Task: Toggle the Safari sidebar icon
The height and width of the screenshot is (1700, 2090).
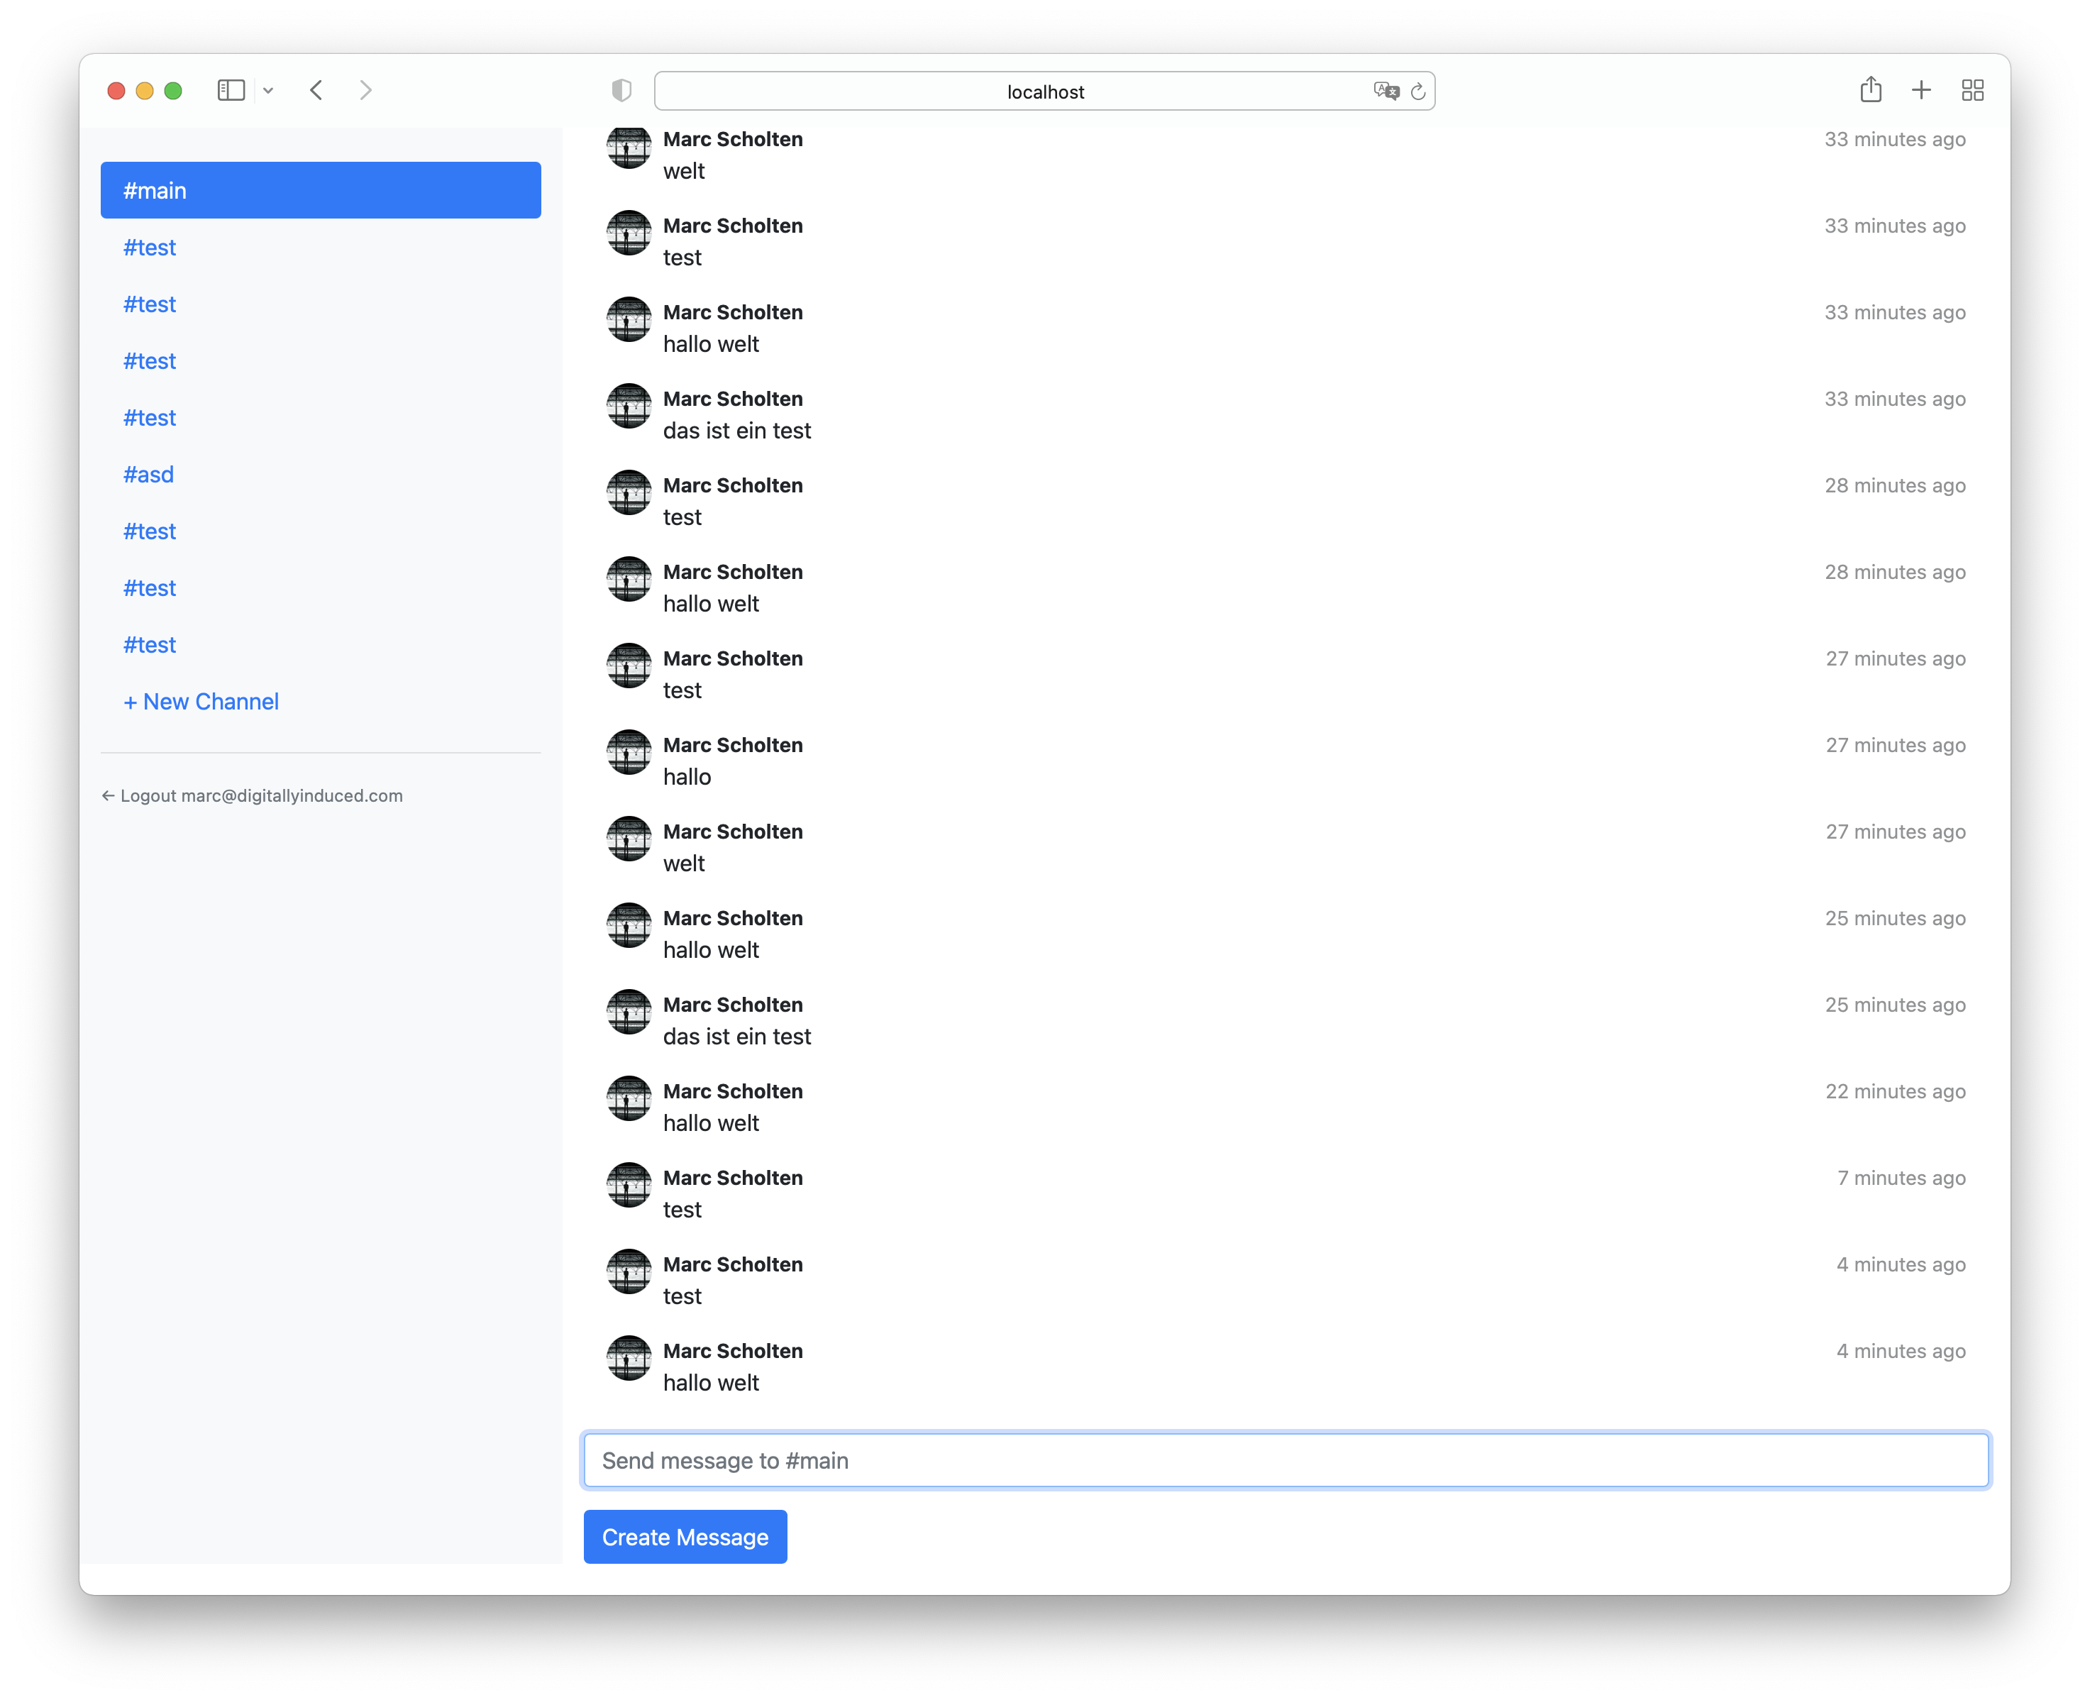Action: tap(231, 90)
